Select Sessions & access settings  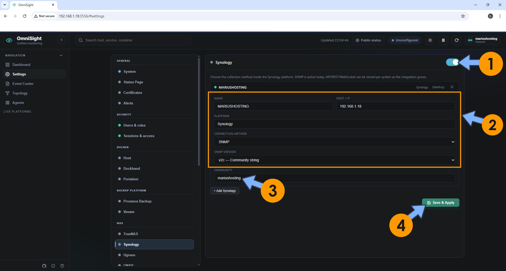[154, 136]
